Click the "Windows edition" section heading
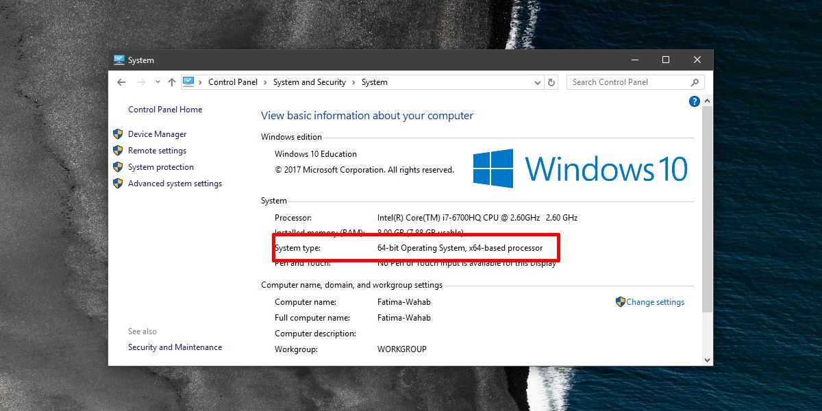Screen dimensions: 822x411 tap(291, 137)
